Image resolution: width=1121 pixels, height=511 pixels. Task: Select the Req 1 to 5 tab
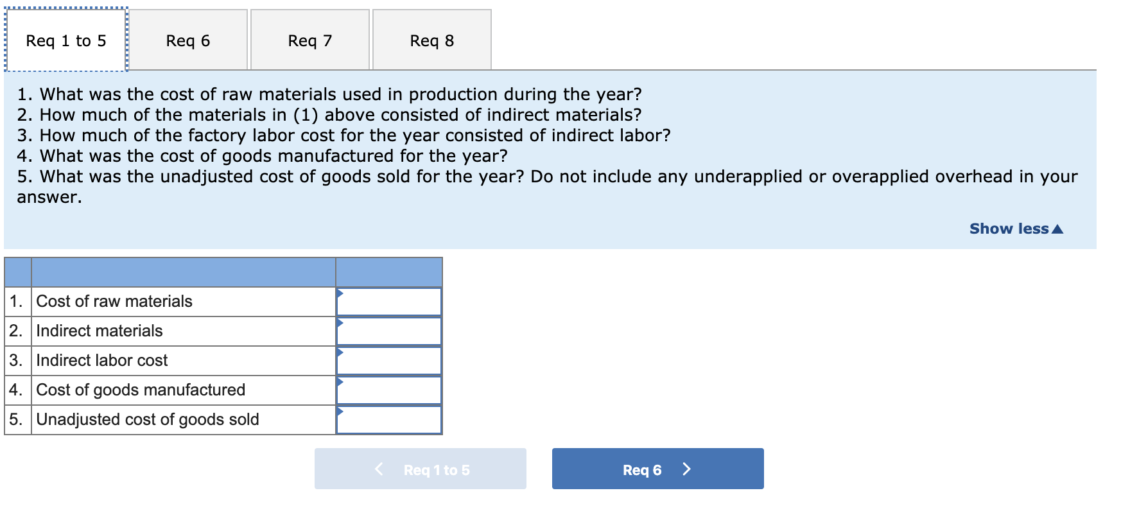(x=66, y=40)
